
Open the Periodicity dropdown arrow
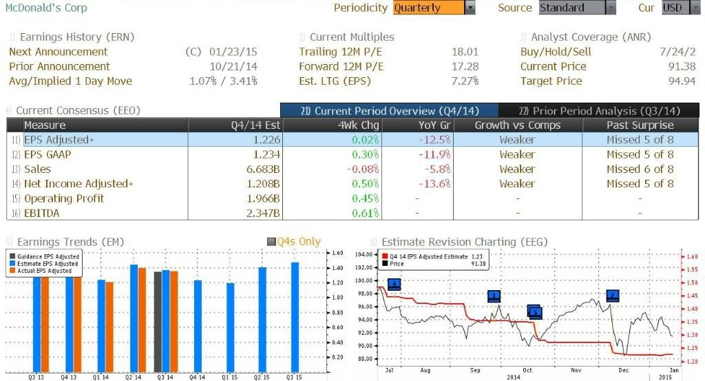470,8
